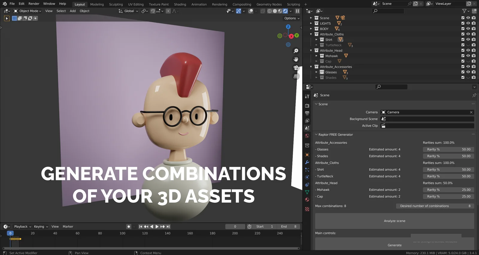
Task: Toggle camera view icon in viewport
Action: point(296,68)
